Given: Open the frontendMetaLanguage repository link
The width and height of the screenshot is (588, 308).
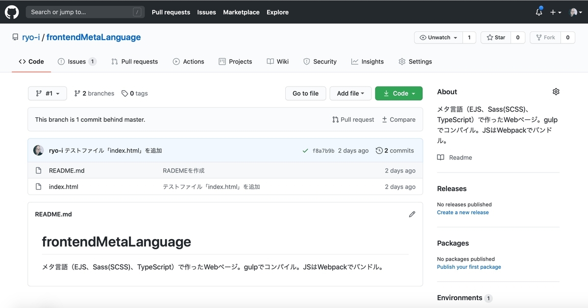Looking at the screenshot, I should coord(94,37).
